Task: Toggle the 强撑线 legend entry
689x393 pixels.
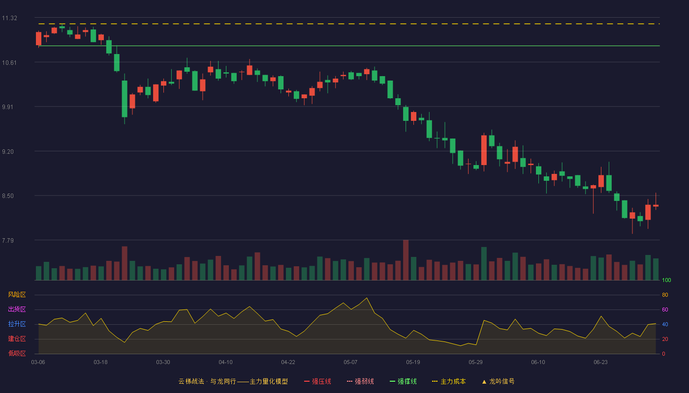Action: tap(403, 381)
